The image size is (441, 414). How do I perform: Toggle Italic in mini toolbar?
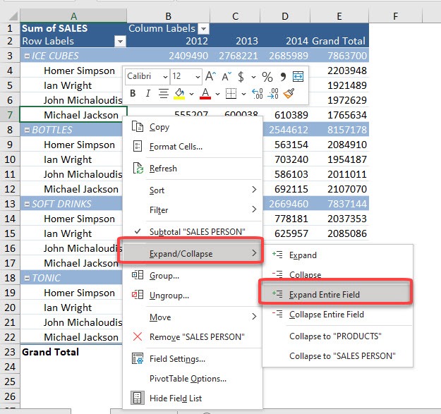point(148,93)
